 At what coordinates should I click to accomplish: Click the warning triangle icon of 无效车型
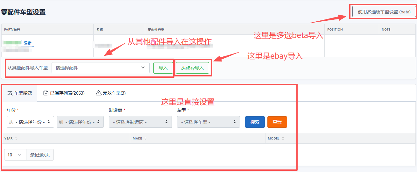[99, 93]
